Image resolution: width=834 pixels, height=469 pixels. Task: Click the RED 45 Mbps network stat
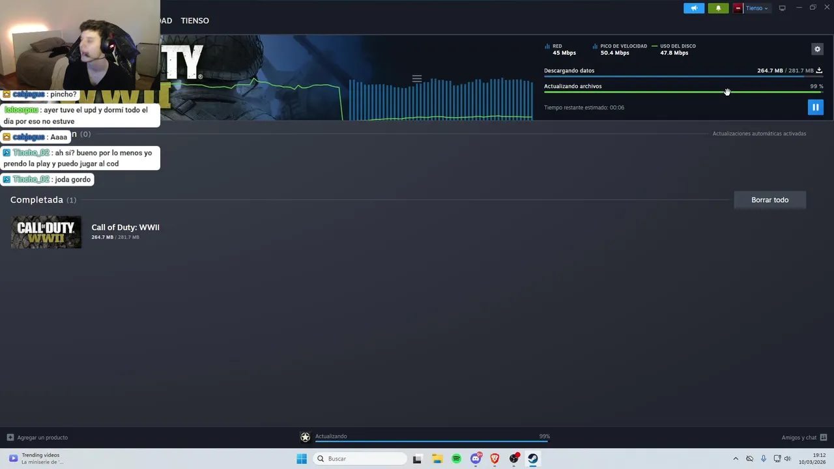(x=560, y=50)
